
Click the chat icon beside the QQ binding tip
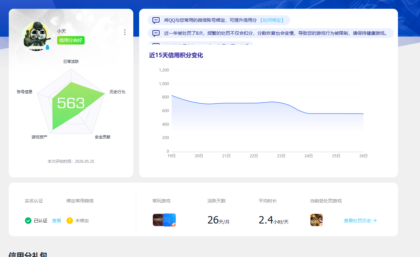pyautogui.click(x=156, y=20)
